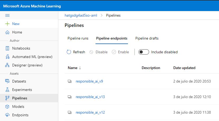Click the Endpoints cloud icon
Screen dimensions: 219x121
pyautogui.click(x=7, y=115)
